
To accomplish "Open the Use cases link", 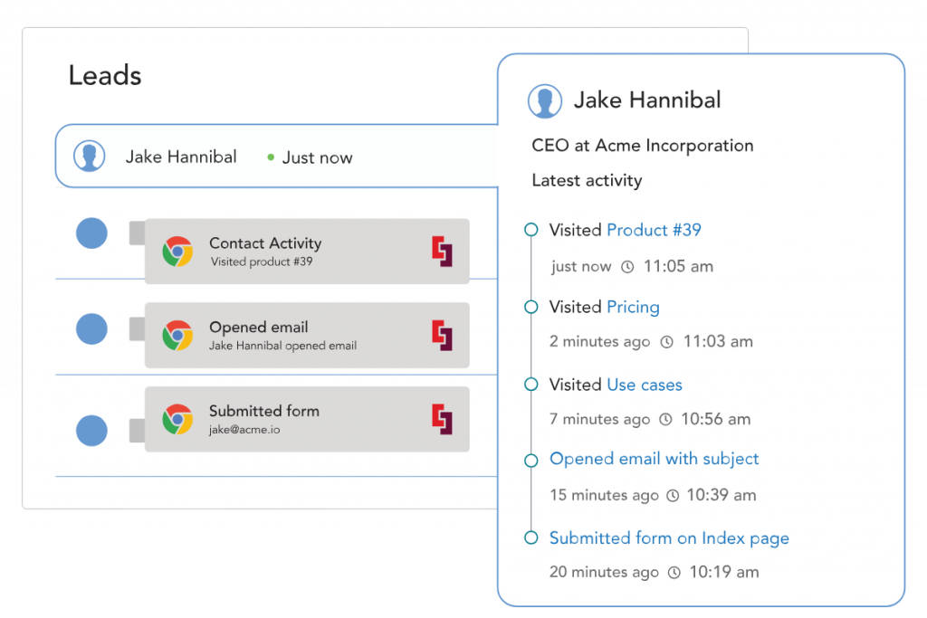I will pos(644,385).
